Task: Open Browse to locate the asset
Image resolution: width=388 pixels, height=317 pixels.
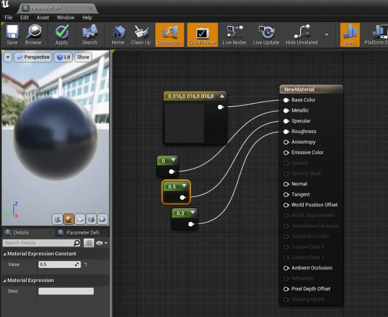Action: [33, 35]
